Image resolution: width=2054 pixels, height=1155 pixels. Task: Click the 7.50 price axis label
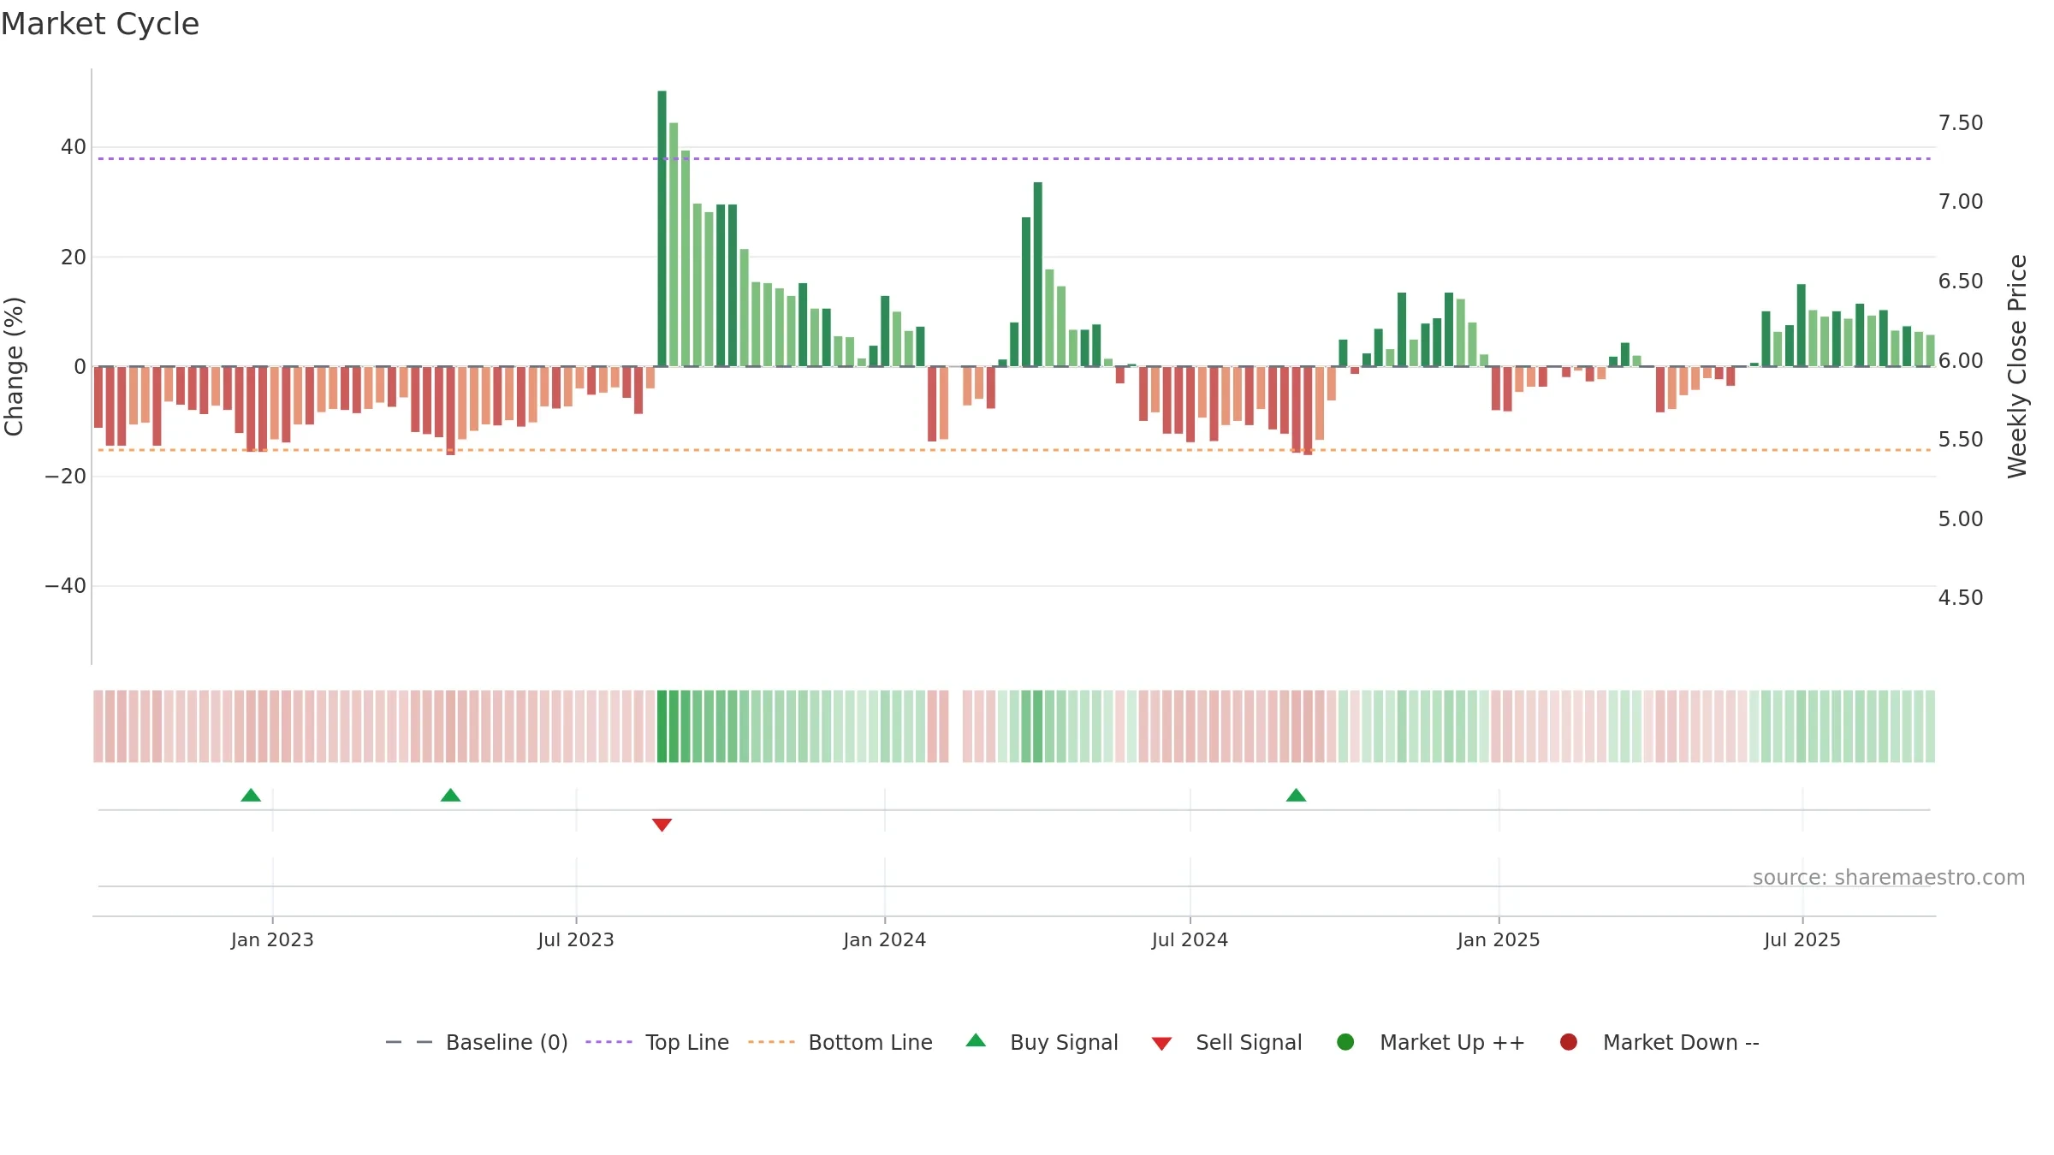pos(1961,123)
